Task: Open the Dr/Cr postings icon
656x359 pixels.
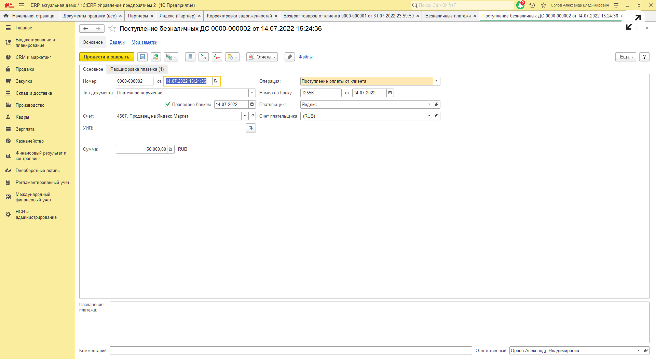Action: [204, 57]
